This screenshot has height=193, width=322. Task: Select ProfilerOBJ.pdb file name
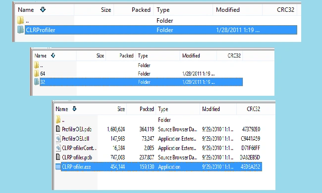click(x=77, y=129)
